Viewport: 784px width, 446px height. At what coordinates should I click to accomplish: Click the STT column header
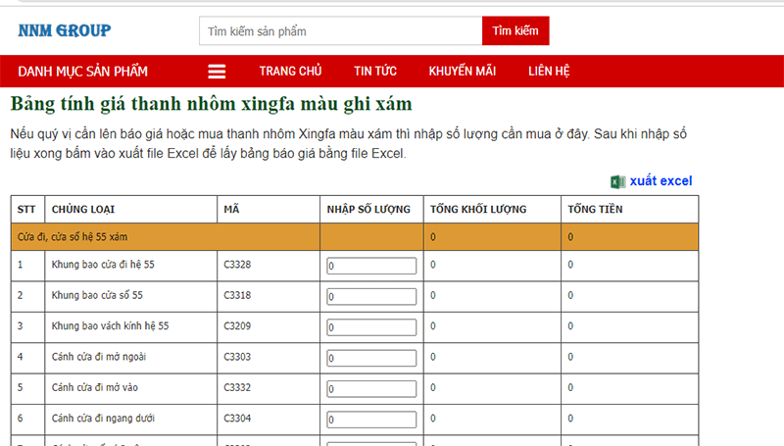click(27, 209)
